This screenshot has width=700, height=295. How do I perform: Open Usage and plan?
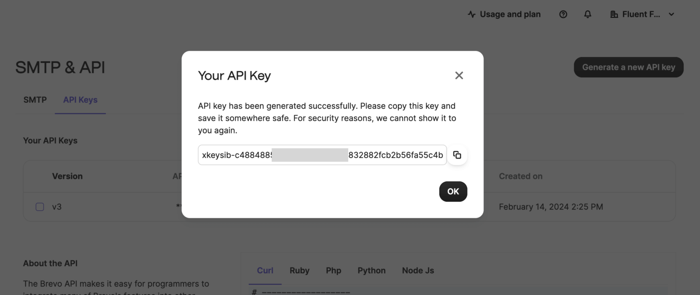pyautogui.click(x=510, y=14)
